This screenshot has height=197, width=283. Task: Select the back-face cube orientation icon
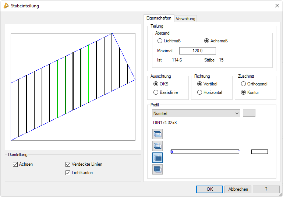coord(158,169)
